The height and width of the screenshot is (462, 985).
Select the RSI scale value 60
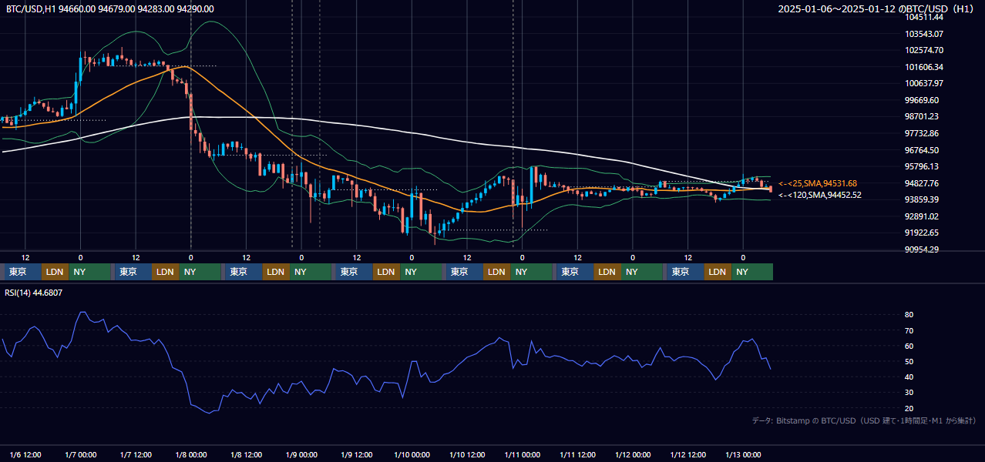click(909, 346)
